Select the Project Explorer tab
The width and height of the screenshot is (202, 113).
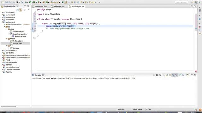click(x=10, y=6)
